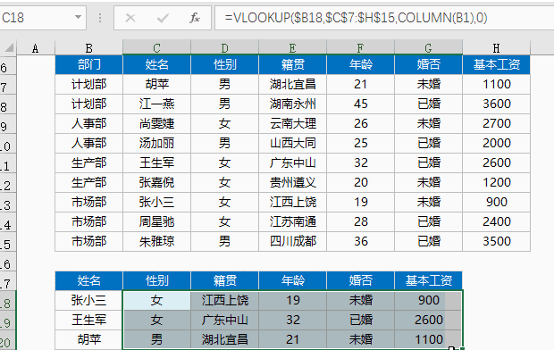Click the Enter checkmark formula bar icon
Viewport: 554px width, 350px height.
pos(163,18)
